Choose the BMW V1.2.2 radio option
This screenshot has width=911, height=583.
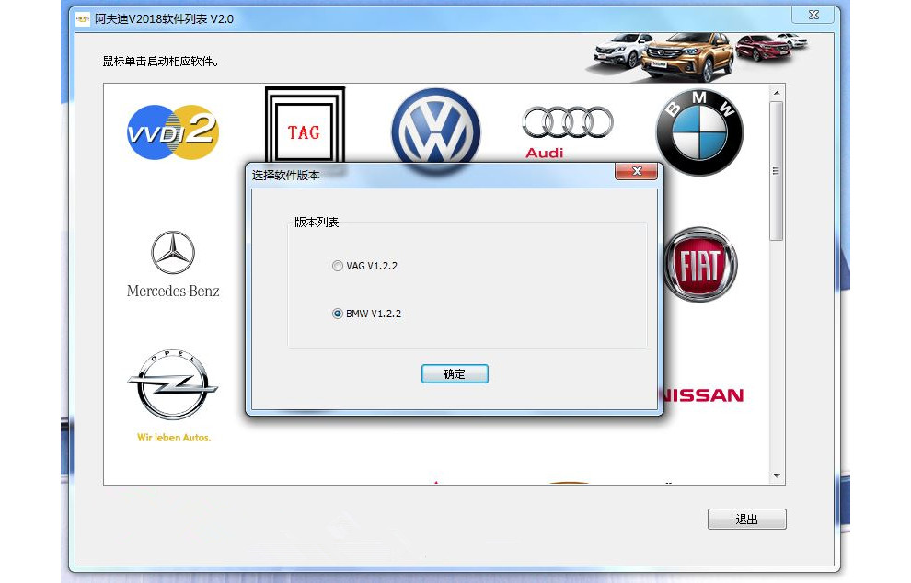pyautogui.click(x=366, y=314)
